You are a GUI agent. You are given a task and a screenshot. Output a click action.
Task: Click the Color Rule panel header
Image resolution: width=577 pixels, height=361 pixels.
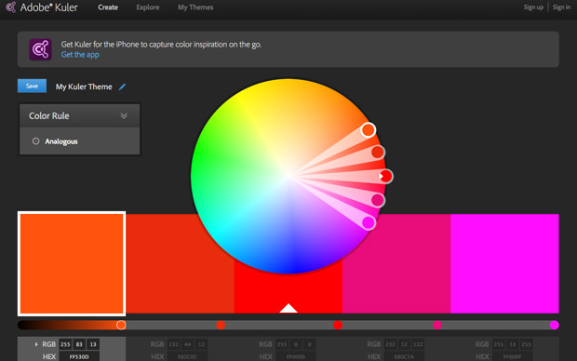coord(79,115)
